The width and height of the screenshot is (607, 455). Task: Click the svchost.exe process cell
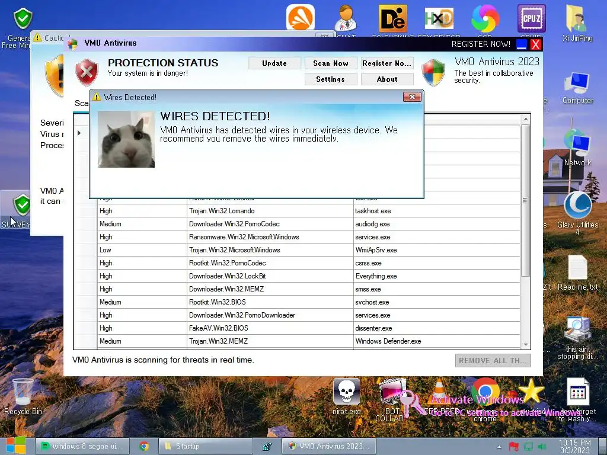437,302
